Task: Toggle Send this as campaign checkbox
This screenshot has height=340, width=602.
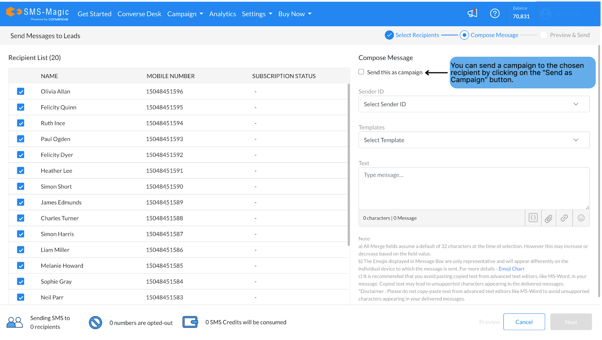Action: [361, 72]
